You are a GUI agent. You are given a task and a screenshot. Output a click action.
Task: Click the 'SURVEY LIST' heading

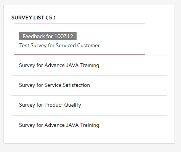(28, 18)
